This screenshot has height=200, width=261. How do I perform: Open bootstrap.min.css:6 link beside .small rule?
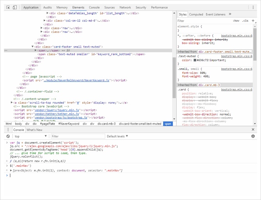click(237, 69)
